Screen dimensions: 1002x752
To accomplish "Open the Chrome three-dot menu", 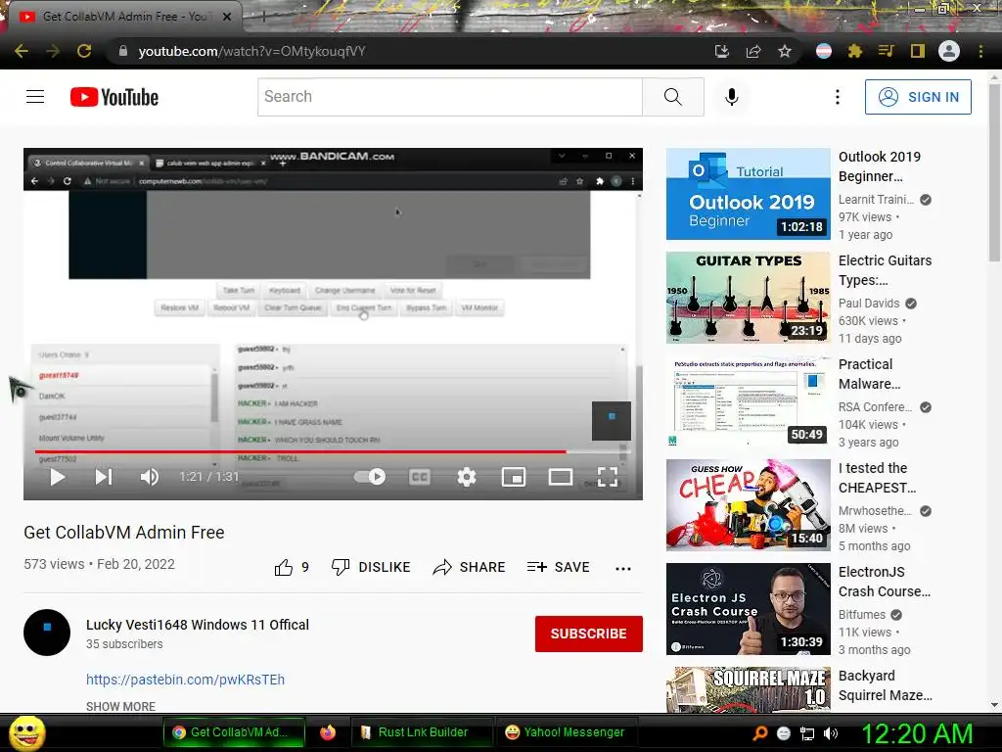I will [x=980, y=51].
